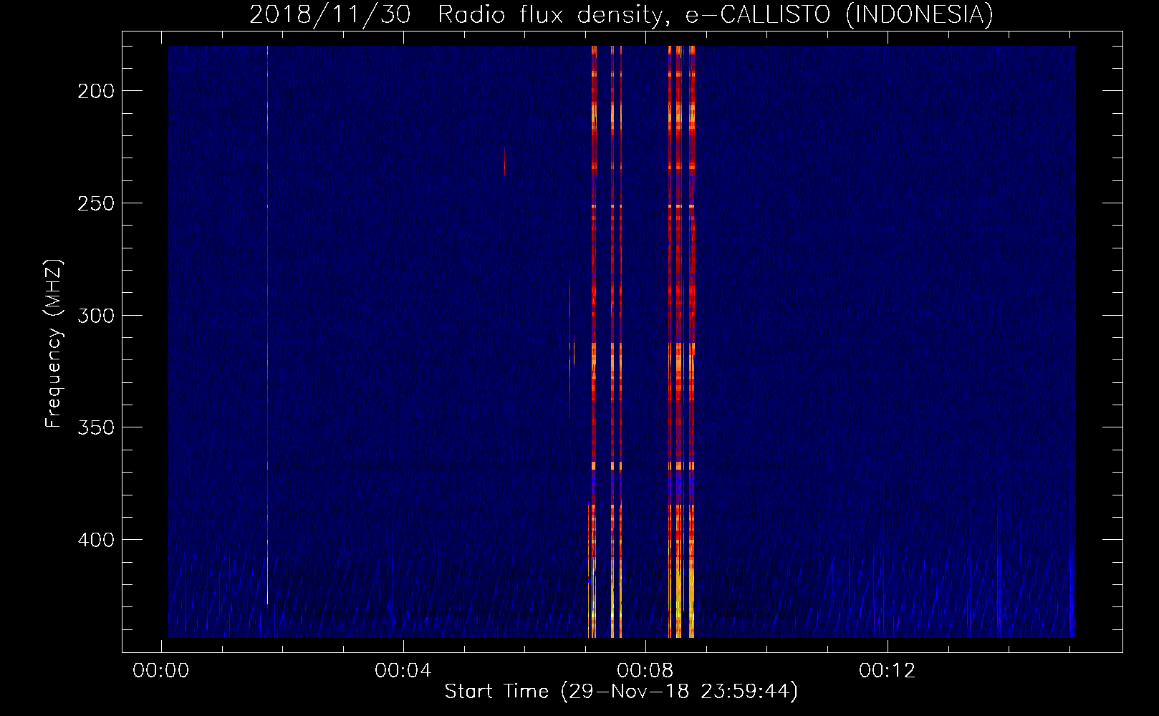
Task: Select the 350 frequency tick label
Action: pos(96,427)
